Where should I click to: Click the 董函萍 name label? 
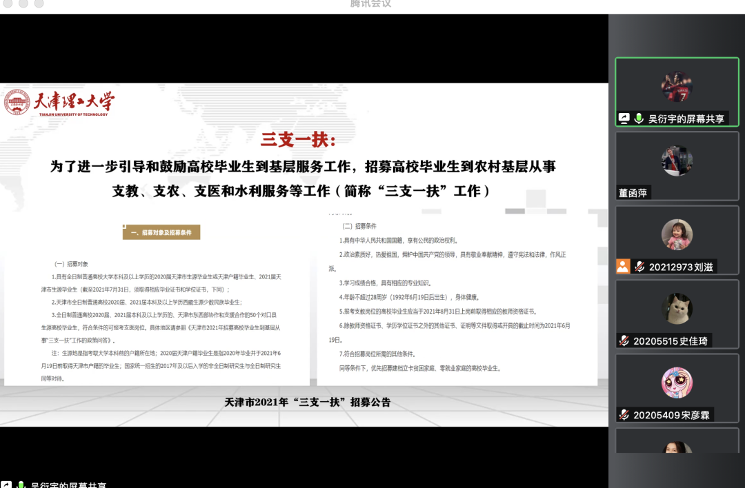coord(633,193)
